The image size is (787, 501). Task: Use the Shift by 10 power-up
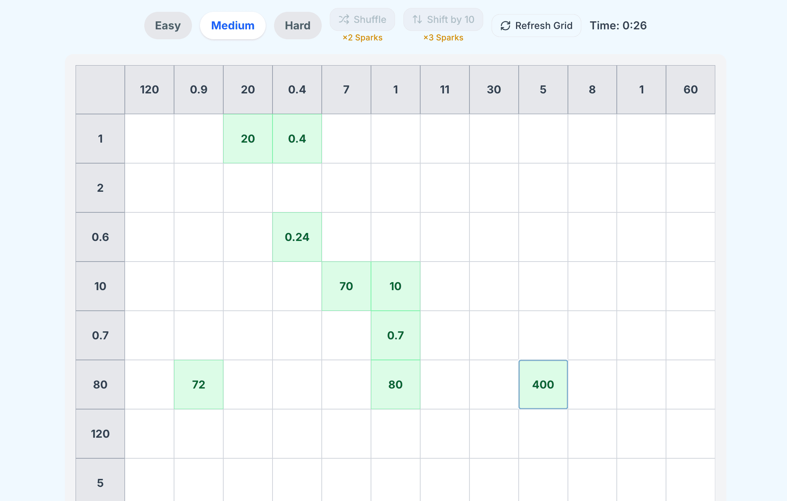coord(443,19)
